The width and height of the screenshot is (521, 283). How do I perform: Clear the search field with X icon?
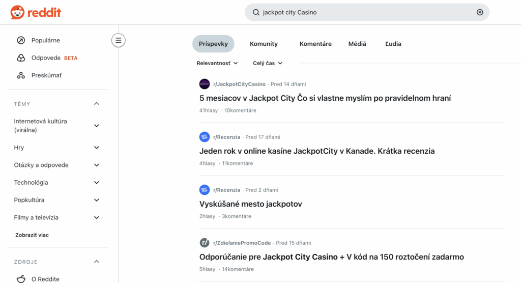[479, 12]
